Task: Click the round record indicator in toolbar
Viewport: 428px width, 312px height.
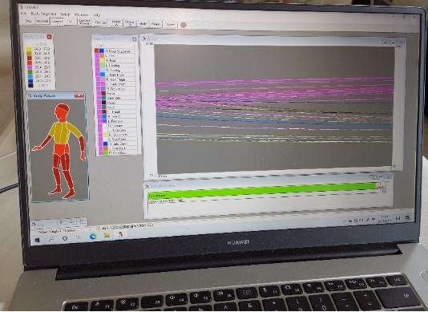Action: click(184, 25)
